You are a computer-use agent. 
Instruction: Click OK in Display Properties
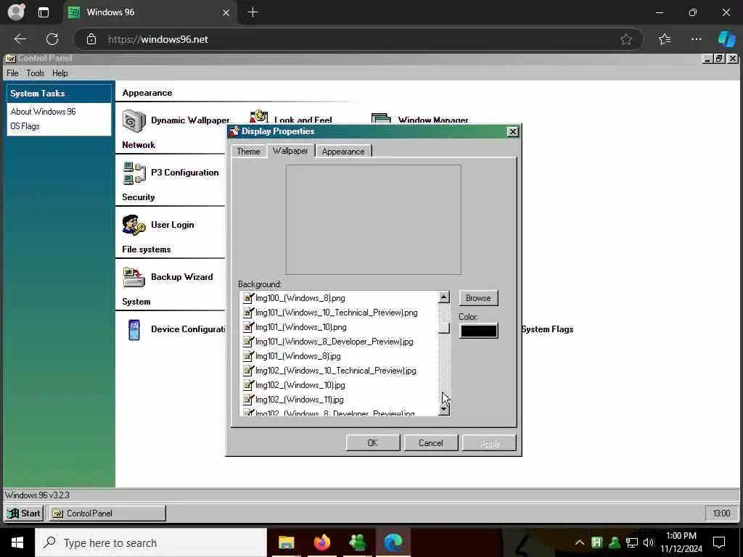tap(372, 443)
